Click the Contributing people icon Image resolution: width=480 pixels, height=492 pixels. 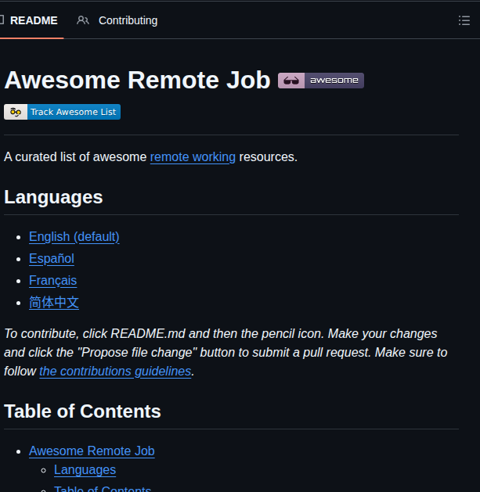83,20
